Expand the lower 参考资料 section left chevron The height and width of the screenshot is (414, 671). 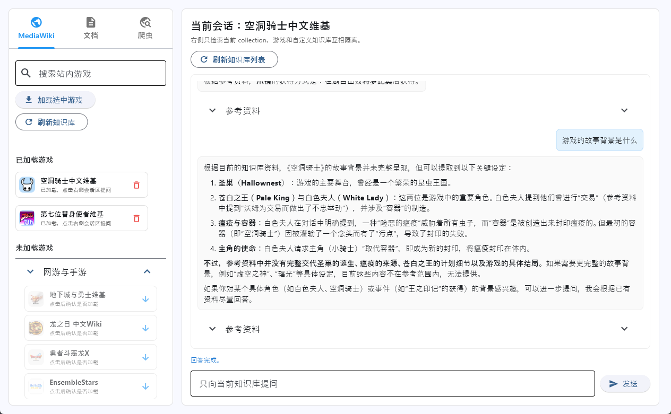212,329
